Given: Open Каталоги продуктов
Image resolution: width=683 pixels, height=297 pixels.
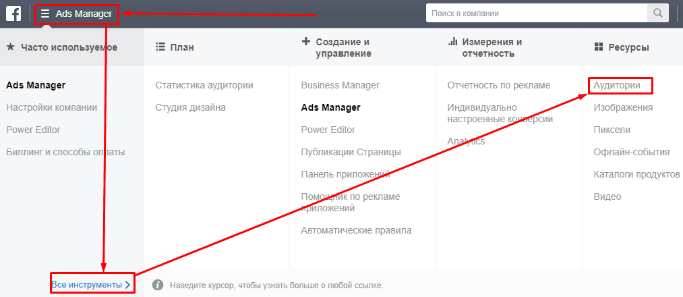Looking at the screenshot, I should coord(637,174).
